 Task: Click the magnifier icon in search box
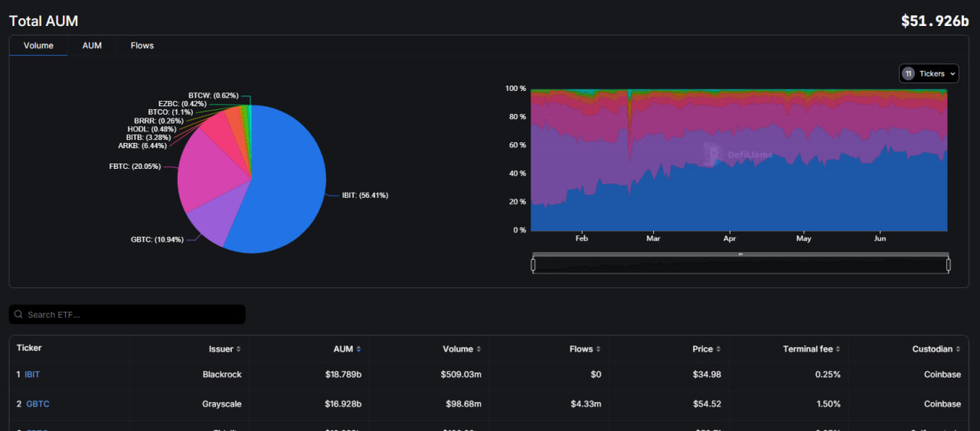tap(18, 315)
